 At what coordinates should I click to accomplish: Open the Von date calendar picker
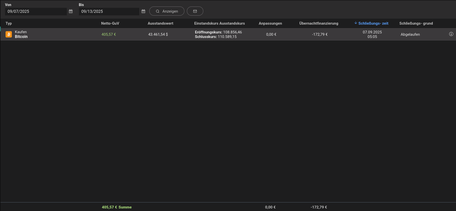point(71,11)
